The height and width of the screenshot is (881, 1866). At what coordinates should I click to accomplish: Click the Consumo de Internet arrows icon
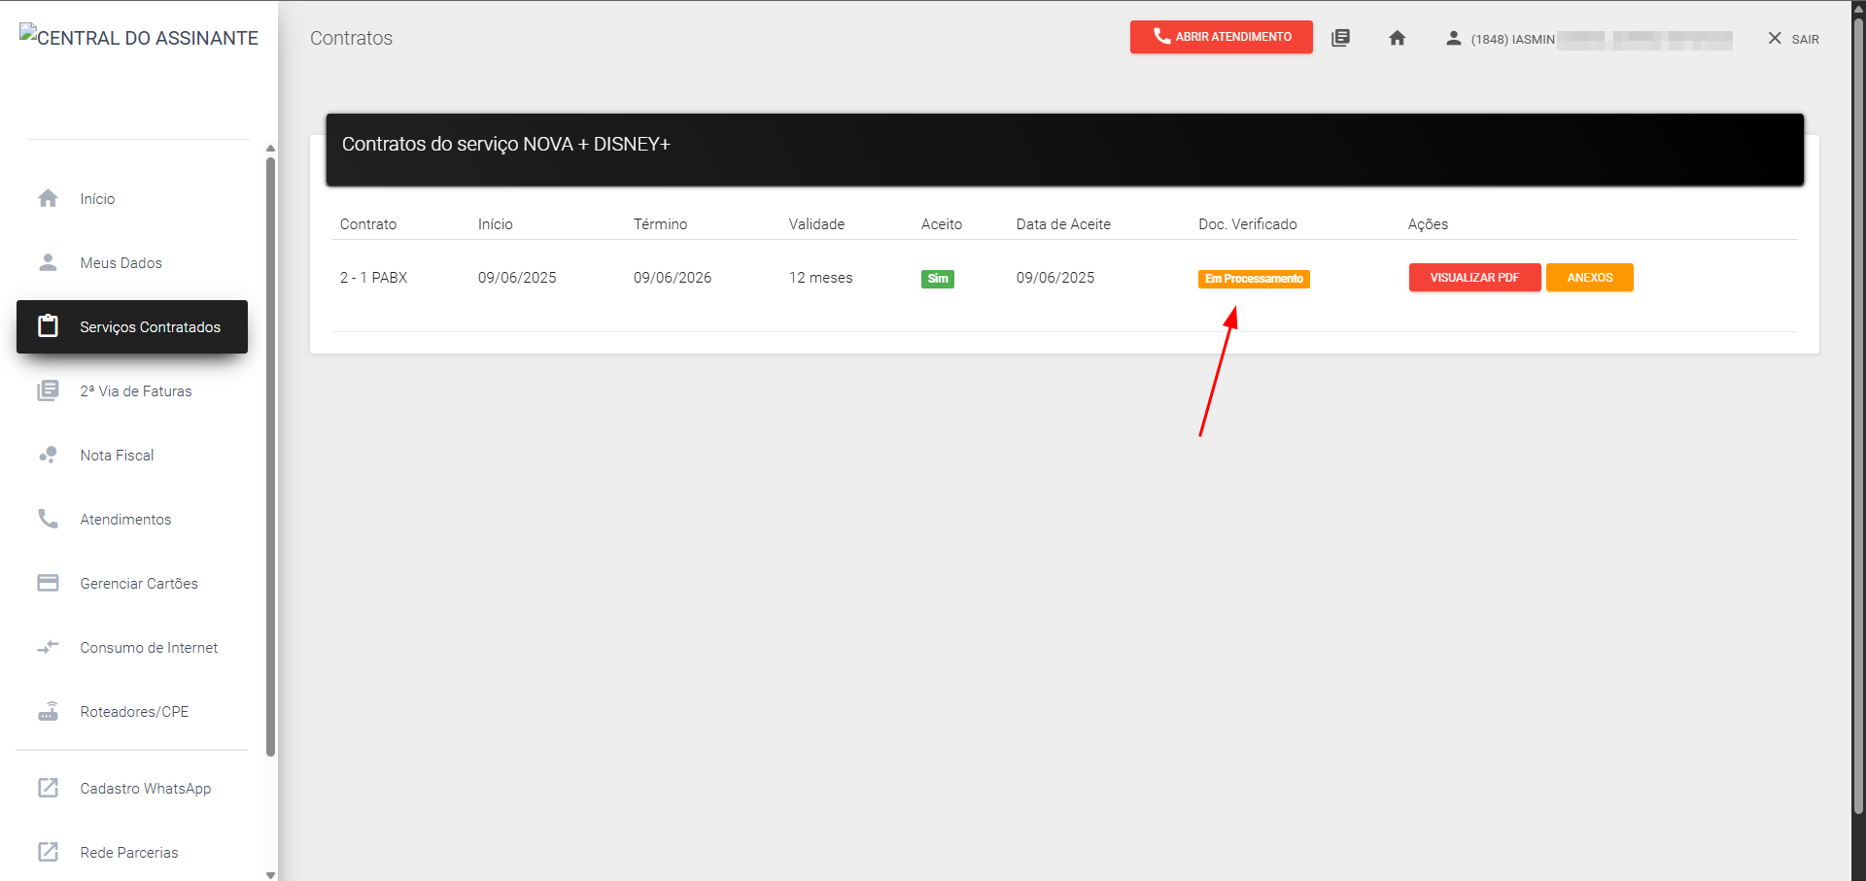[x=48, y=647]
